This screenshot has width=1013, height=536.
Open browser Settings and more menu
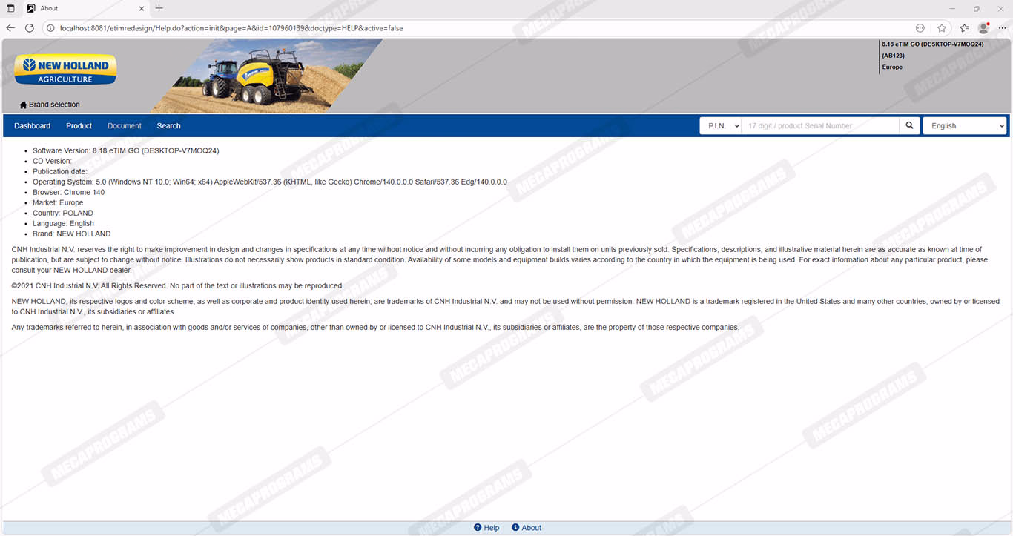(x=1003, y=28)
